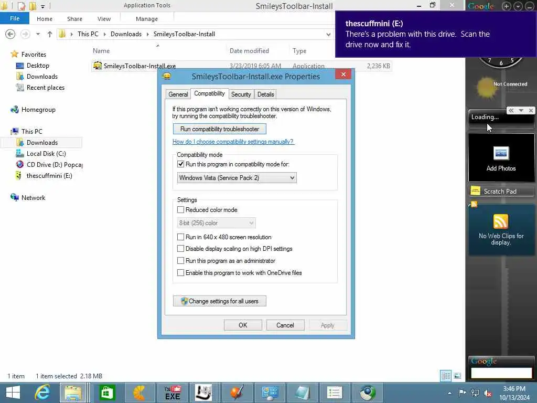
Task: Enable Reduced color mode checkbox
Action: (180, 209)
